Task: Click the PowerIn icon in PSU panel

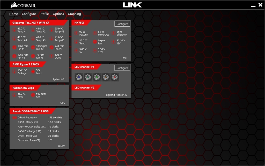Action: pos(76,33)
